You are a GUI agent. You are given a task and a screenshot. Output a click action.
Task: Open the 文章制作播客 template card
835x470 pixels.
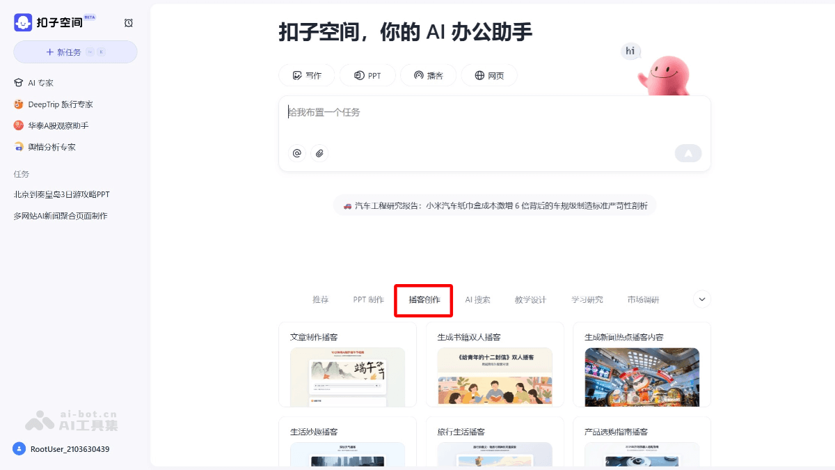[347, 364]
